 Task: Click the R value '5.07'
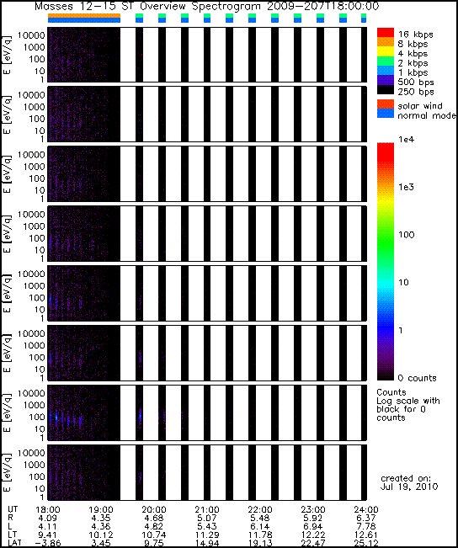point(207,518)
